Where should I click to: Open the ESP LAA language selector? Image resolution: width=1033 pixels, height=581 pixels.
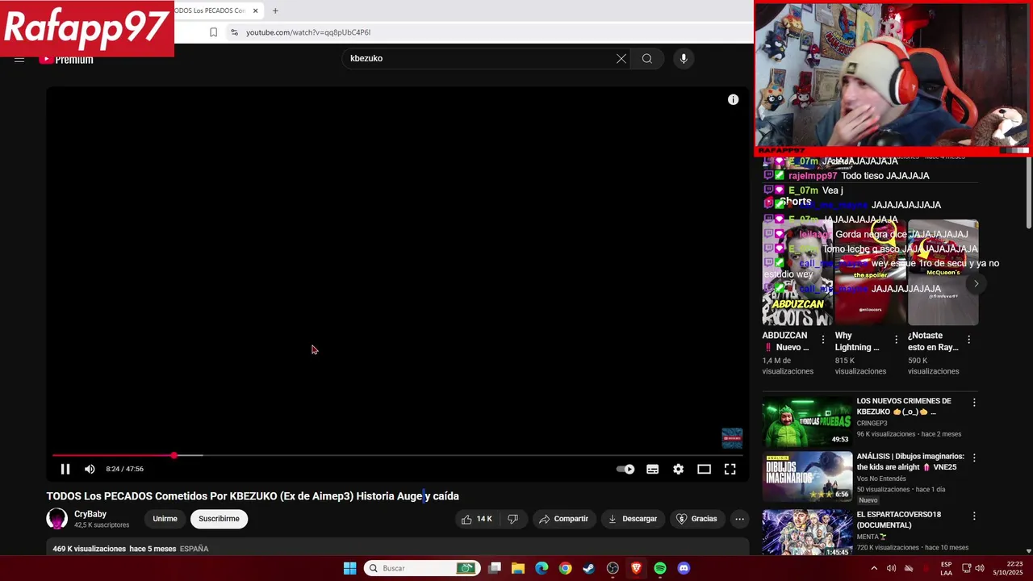click(946, 568)
